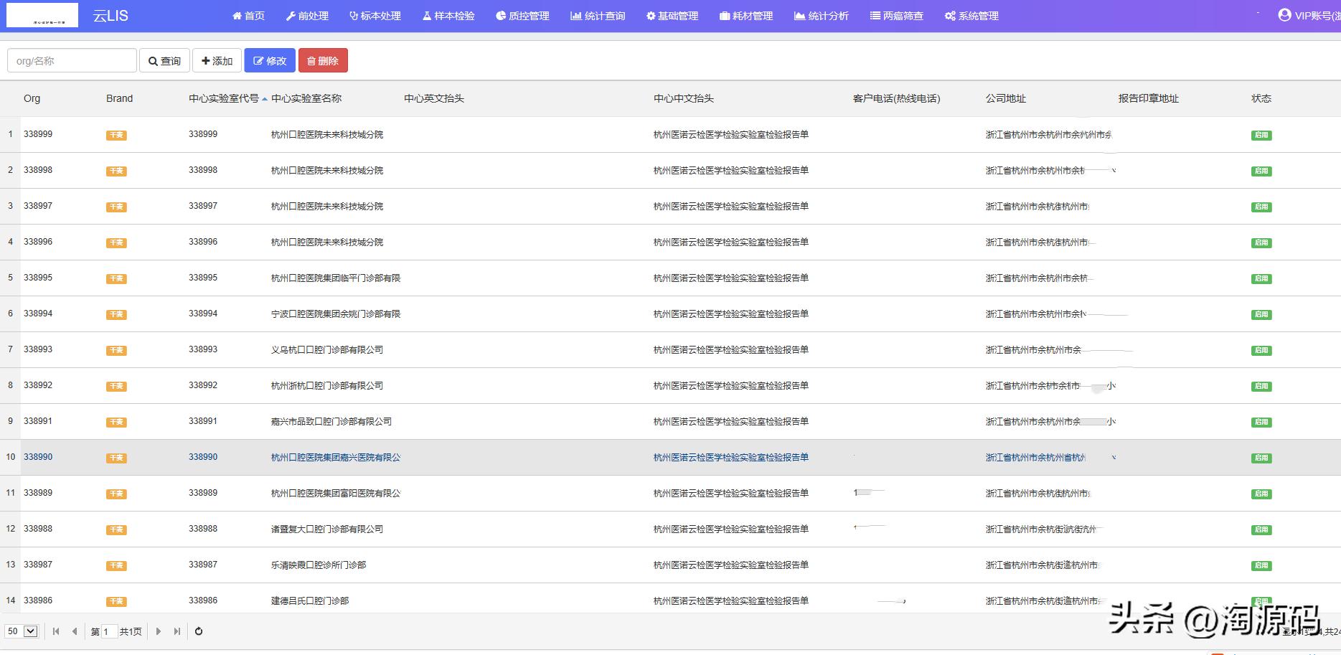Click the VIP account user icon
Viewport: 1341px width, 655px height.
pos(1284,15)
